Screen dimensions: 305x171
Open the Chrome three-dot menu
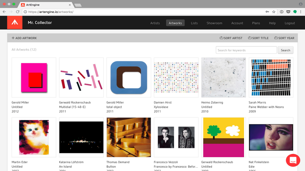pyautogui.click(x=301, y=12)
